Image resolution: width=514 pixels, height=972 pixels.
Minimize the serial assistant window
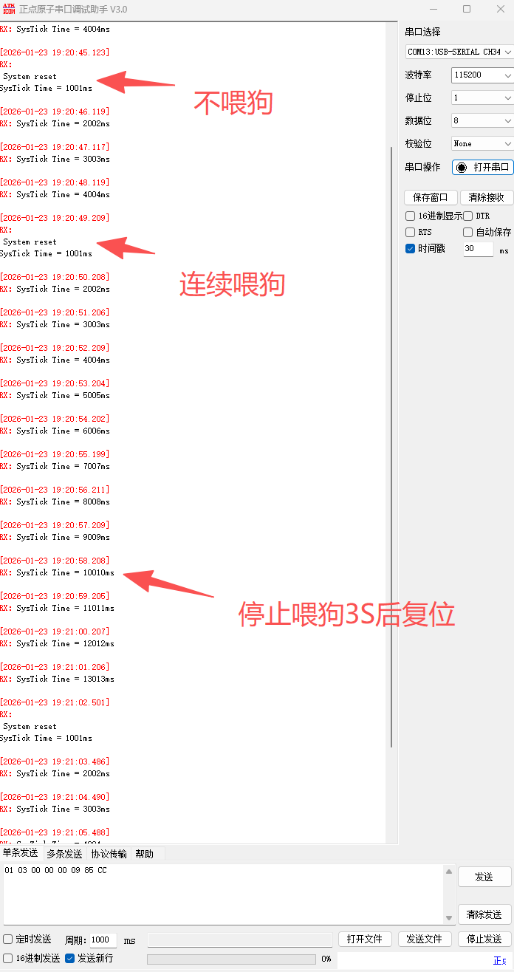[433, 9]
